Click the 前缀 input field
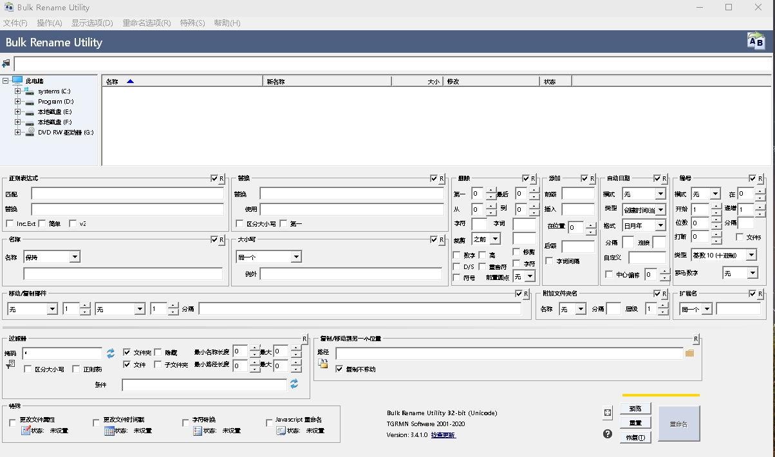 578,194
